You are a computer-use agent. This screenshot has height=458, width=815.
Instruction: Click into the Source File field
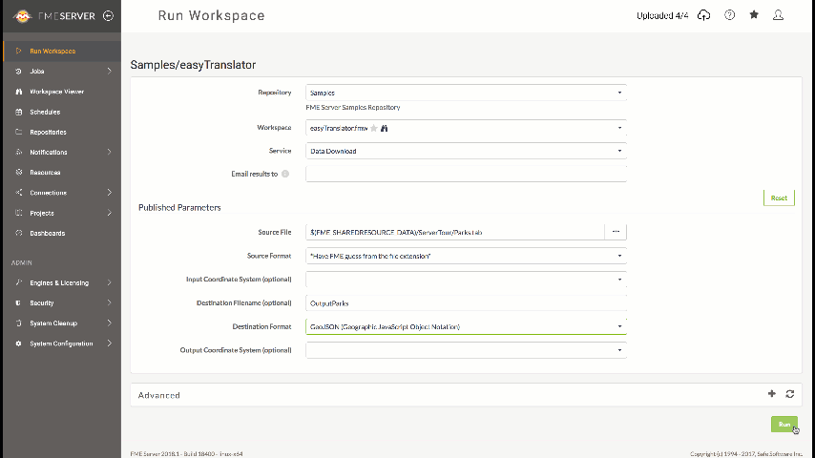455,232
